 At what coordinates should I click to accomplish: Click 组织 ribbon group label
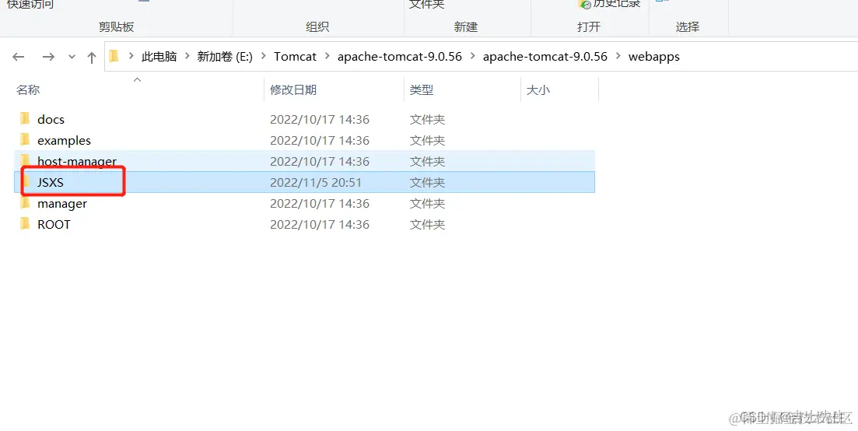[317, 26]
